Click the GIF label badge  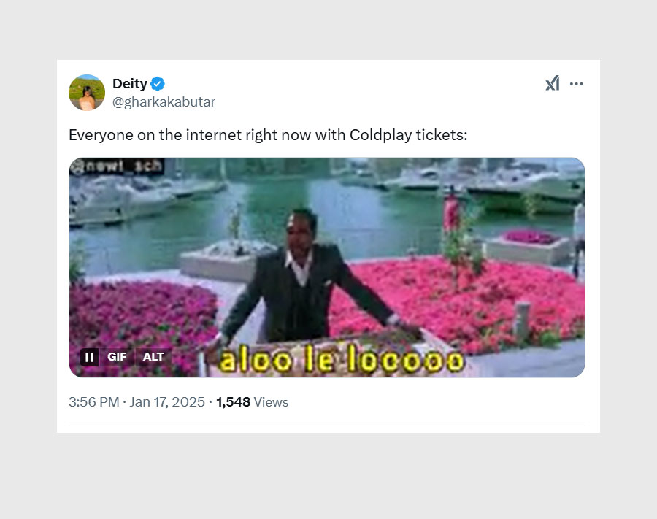click(x=117, y=357)
